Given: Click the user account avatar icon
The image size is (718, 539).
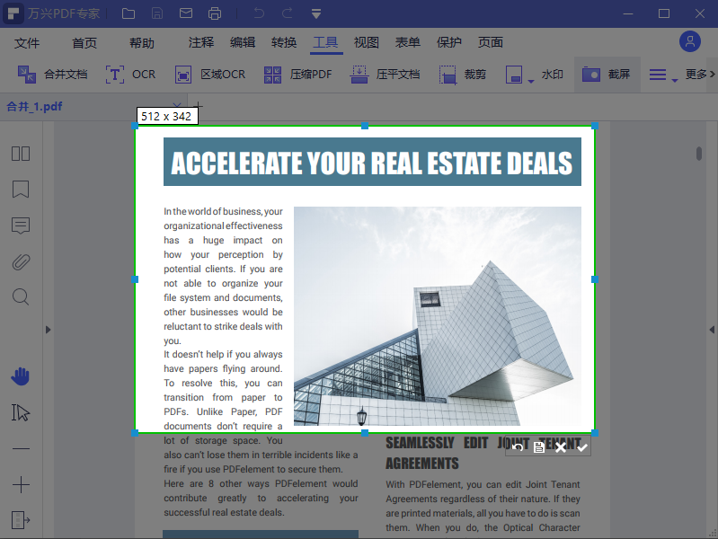Looking at the screenshot, I should [x=690, y=42].
